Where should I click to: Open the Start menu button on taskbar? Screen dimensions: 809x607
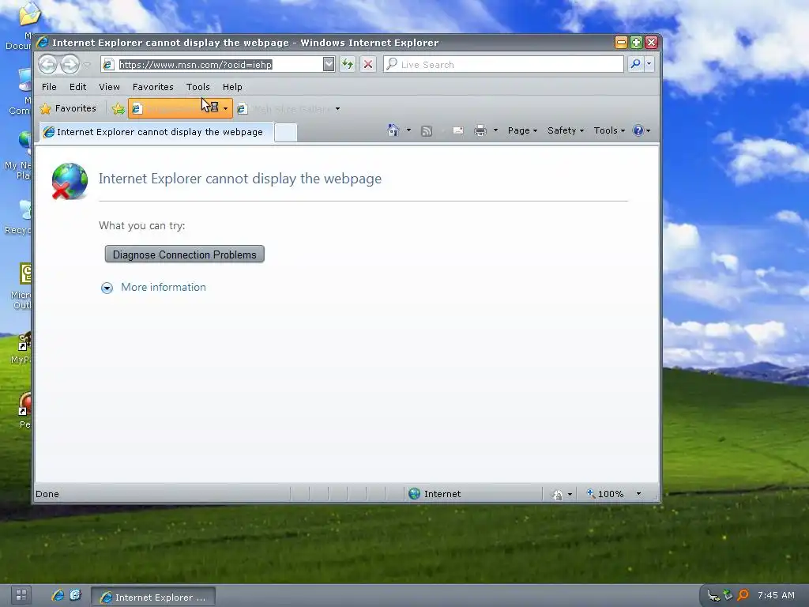tap(21, 595)
